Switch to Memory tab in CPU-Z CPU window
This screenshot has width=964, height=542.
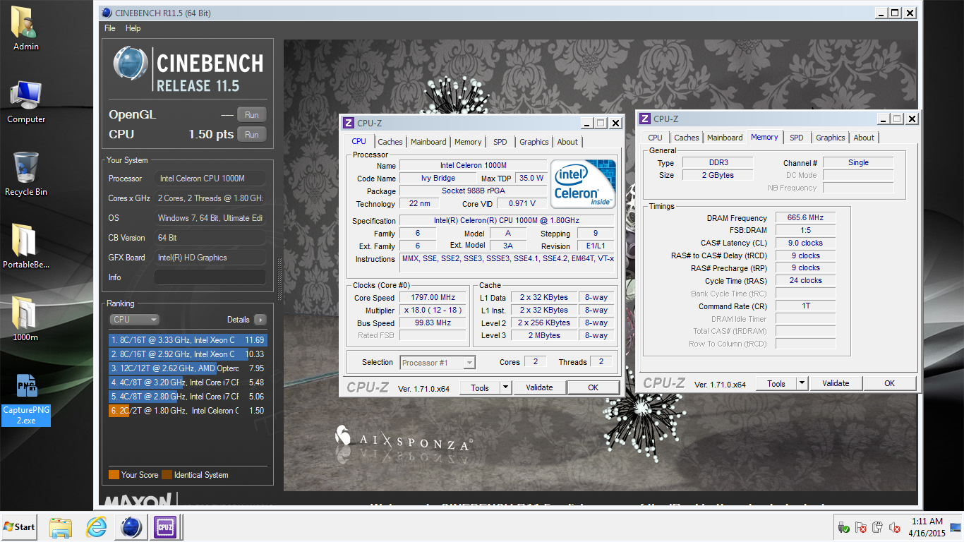pos(468,142)
